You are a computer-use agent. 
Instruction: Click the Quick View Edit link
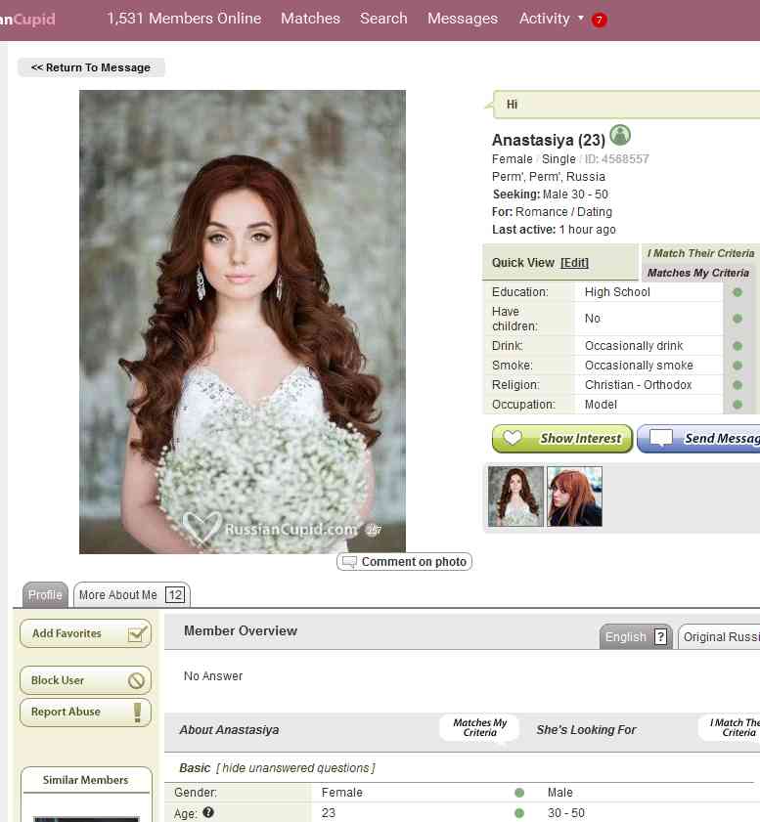574,263
